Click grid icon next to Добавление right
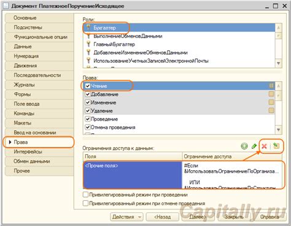Screen dimensions: 291x226 (271, 94)
